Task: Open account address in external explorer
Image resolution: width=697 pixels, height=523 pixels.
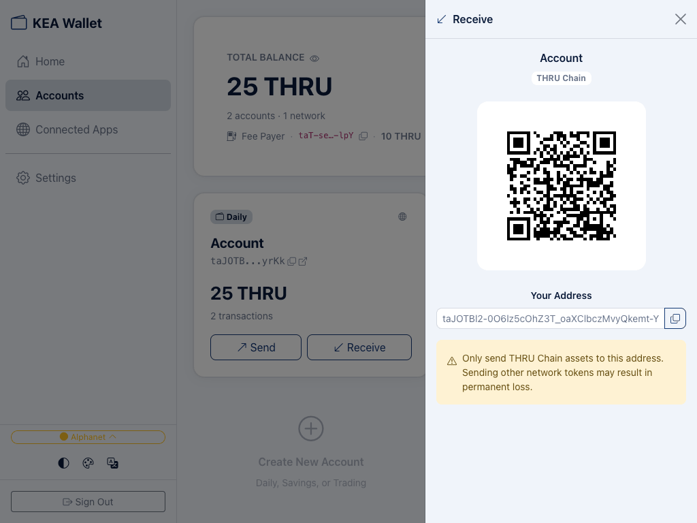Action: 303,261
